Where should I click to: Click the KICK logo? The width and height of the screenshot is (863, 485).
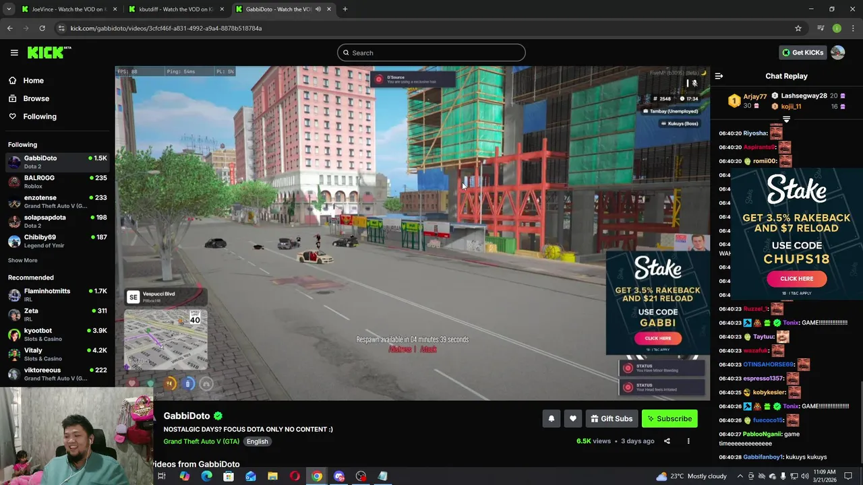click(x=49, y=53)
